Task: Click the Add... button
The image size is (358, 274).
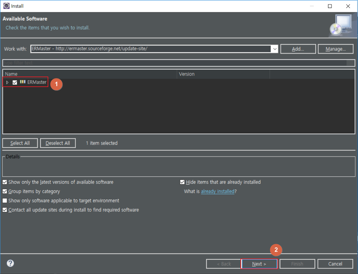Action: coord(298,49)
